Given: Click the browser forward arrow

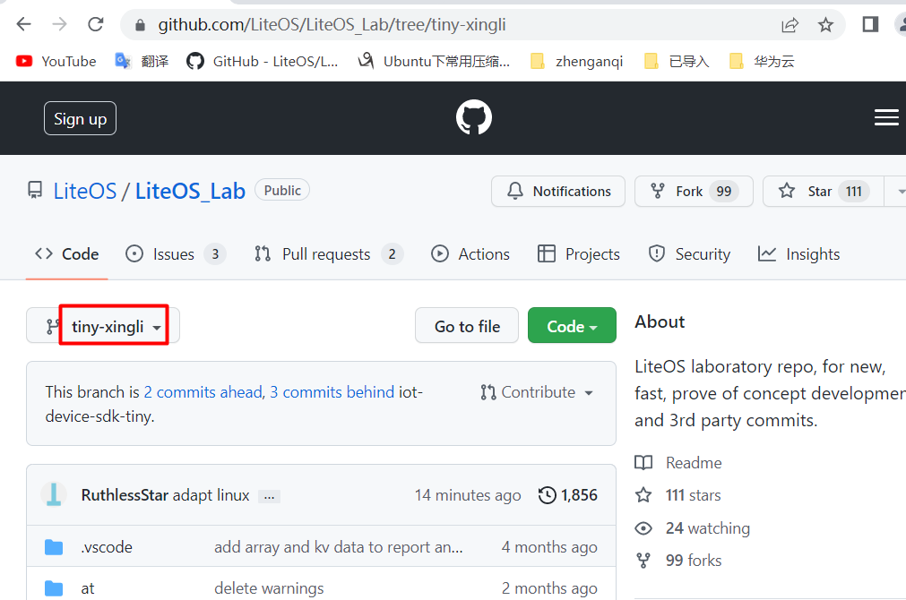Looking at the screenshot, I should tap(59, 24).
